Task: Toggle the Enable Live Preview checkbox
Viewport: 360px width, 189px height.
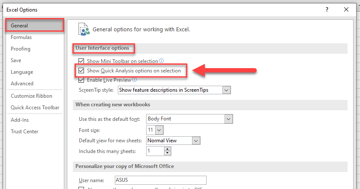Action: tap(81, 80)
